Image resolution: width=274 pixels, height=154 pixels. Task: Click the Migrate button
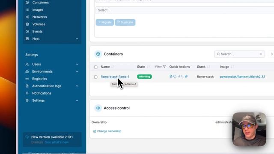[x=104, y=22]
